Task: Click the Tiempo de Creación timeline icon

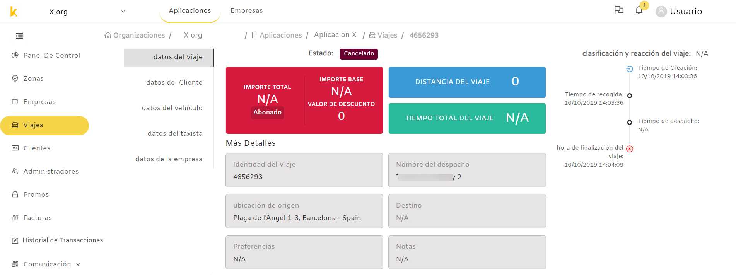Action: click(630, 69)
